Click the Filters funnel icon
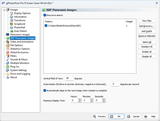This screenshot has width=160, height=121. click(x=8, y=56)
